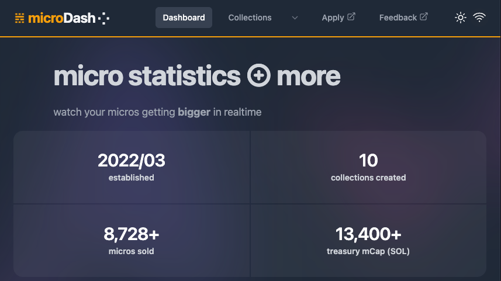Open the Collections menu item

click(250, 18)
